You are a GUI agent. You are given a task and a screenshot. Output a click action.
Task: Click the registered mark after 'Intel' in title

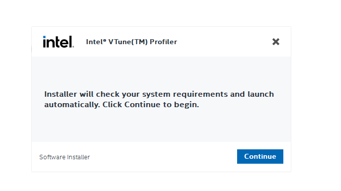click(104, 40)
